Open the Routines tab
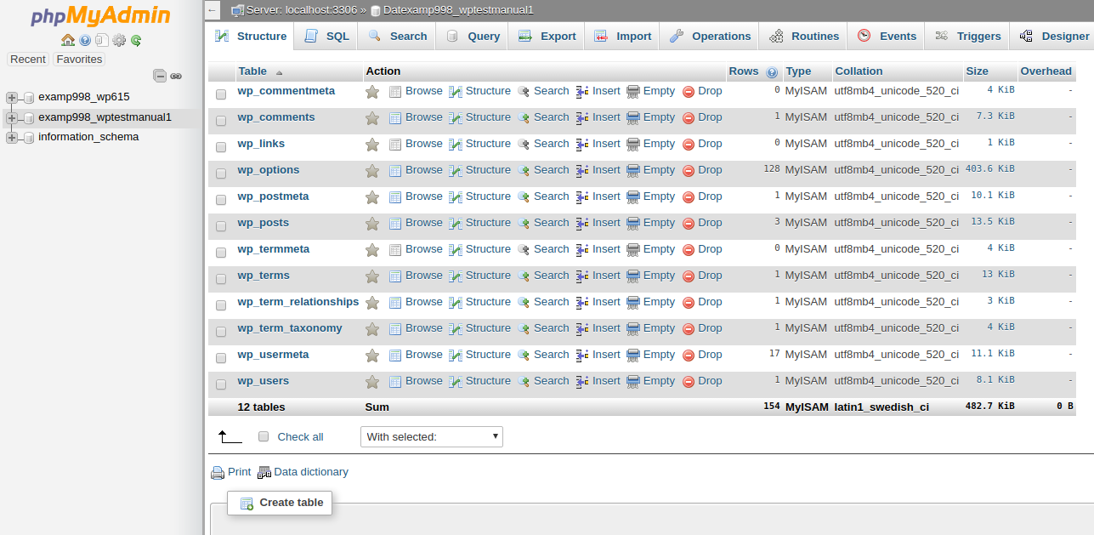1094x535 pixels. coord(803,37)
